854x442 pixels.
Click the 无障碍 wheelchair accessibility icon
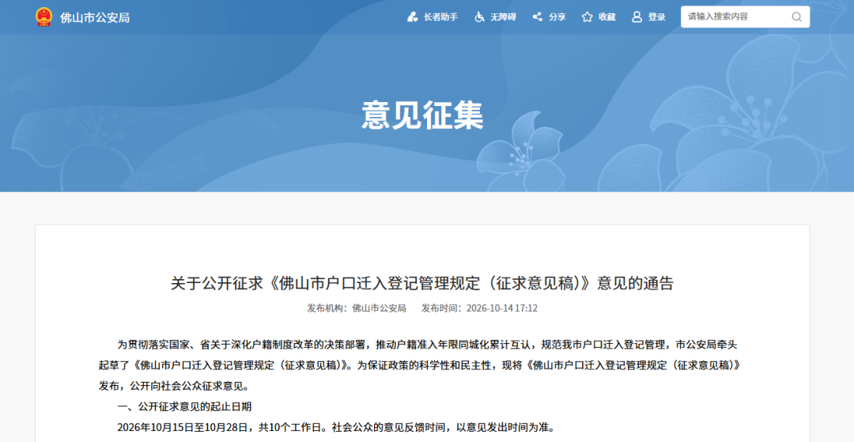click(x=479, y=17)
